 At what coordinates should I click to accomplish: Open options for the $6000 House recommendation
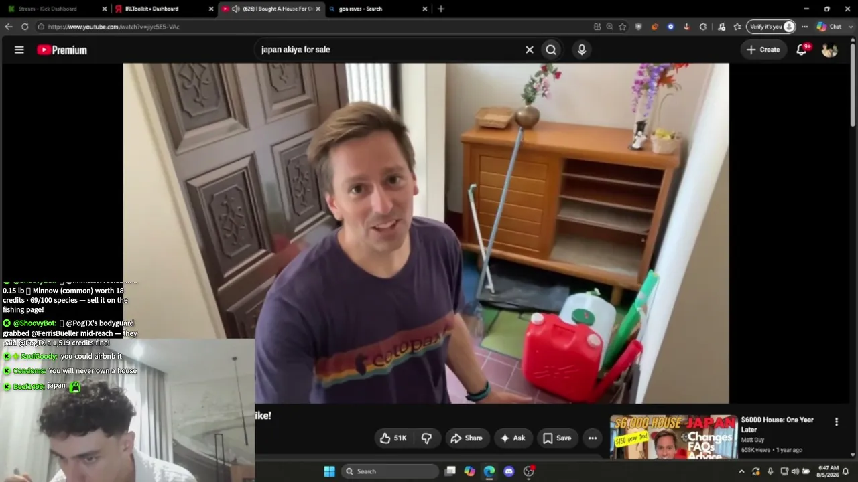point(837,422)
